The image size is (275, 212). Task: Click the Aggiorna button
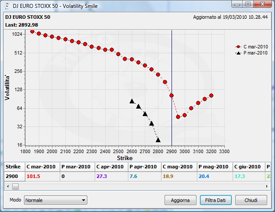click(x=180, y=200)
